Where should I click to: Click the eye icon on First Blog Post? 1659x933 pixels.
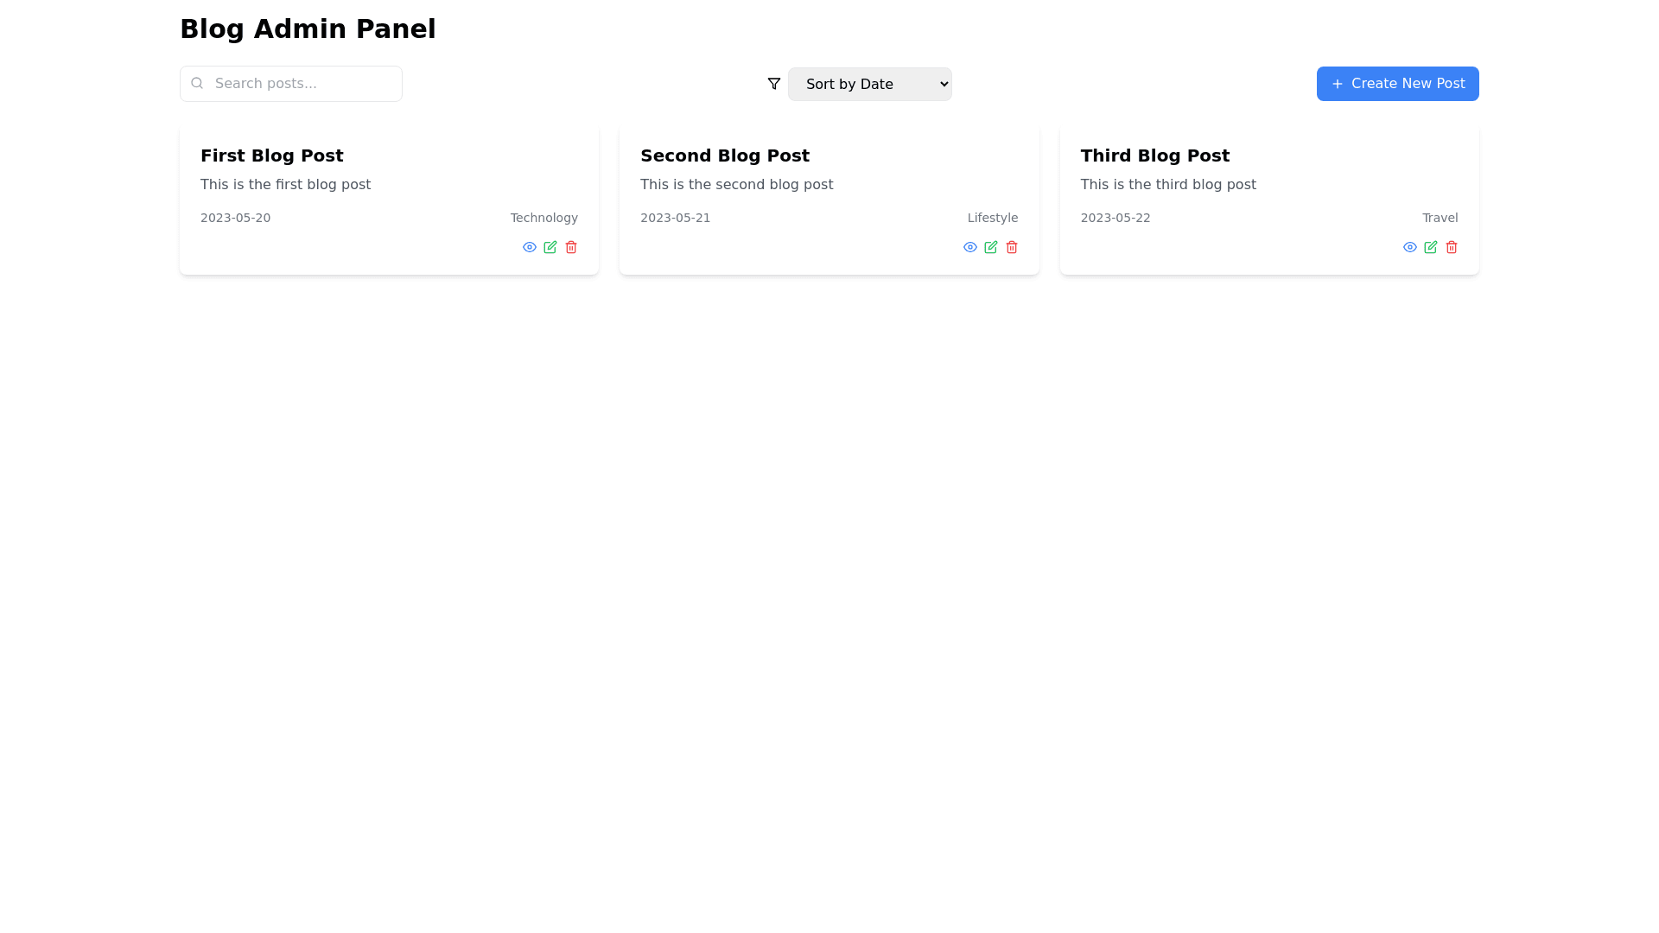tap(529, 247)
